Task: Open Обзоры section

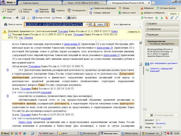Action: (x=124, y=8)
